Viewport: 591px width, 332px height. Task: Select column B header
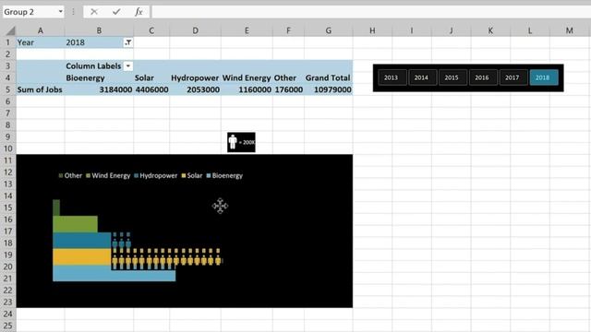[x=99, y=30]
